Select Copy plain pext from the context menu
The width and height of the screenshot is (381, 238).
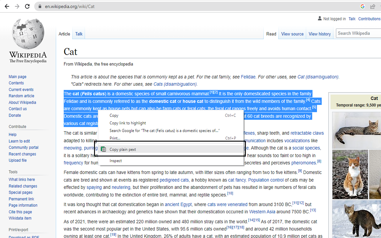[123, 149]
